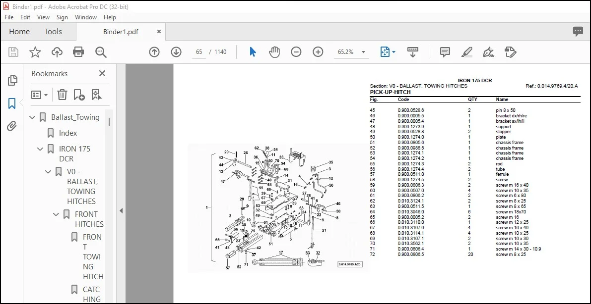Click part code 0.900.0528.6

pos(411,110)
